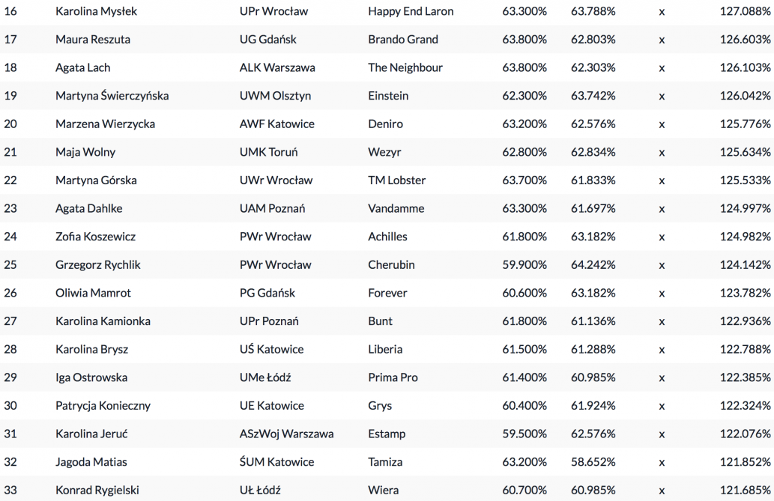Select the 127.088% total score
This screenshot has height=501, width=774.
pyautogui.click(x=746, y=11)
